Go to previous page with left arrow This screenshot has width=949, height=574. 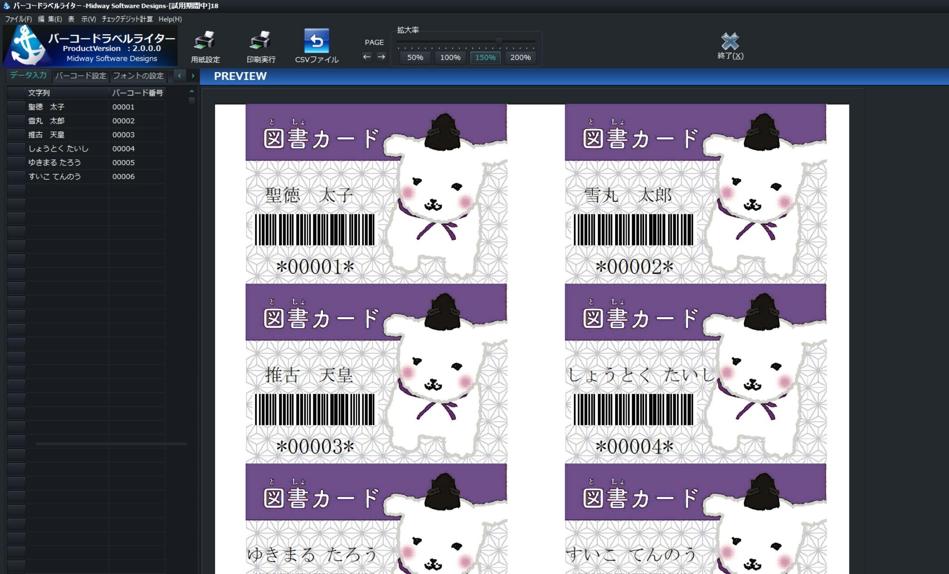point(367,57)
